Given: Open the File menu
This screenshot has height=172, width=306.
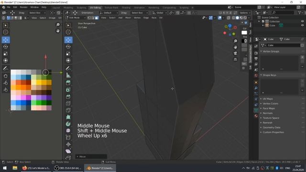Looking at the screenshot, I should point(9,7).
